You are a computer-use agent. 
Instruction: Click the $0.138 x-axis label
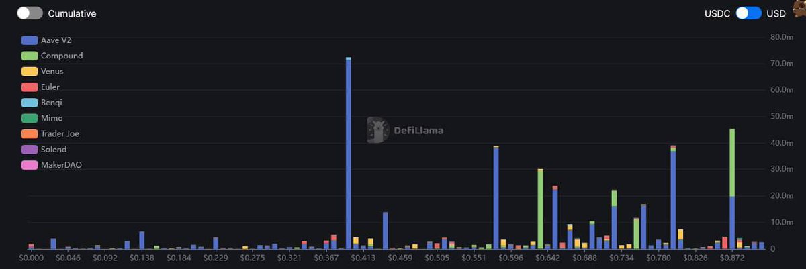coord(142,258)
